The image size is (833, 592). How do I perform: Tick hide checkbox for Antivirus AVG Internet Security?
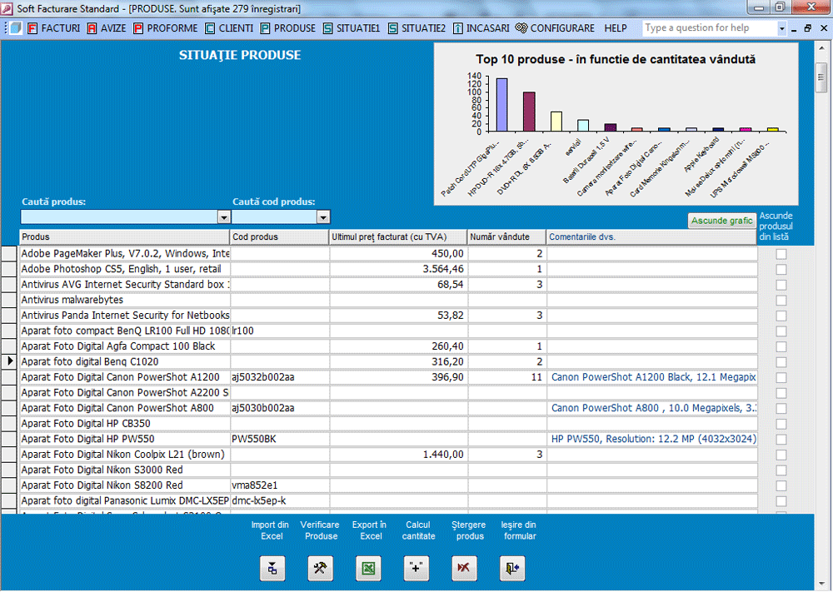tap(781, 285)
